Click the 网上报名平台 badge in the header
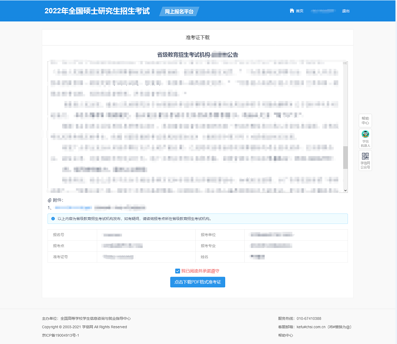The image size is (397, 344). tap(179, 11)
